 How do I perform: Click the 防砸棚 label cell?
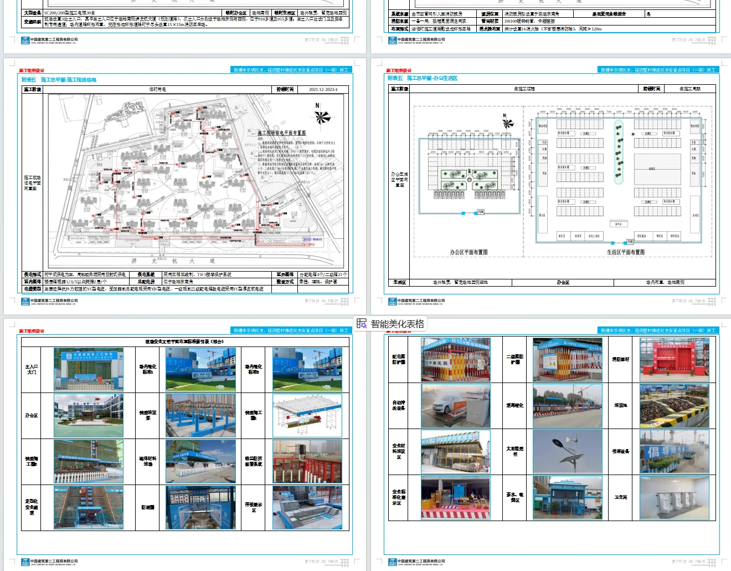[148, 507]
